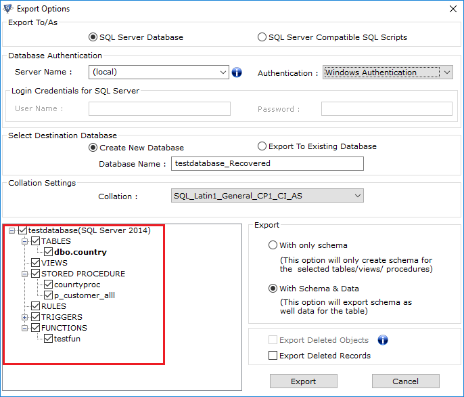The width and height of the screenshot is (464, 397).
Task: Select the counrtyproc tree item
Action: coord(77,285)
